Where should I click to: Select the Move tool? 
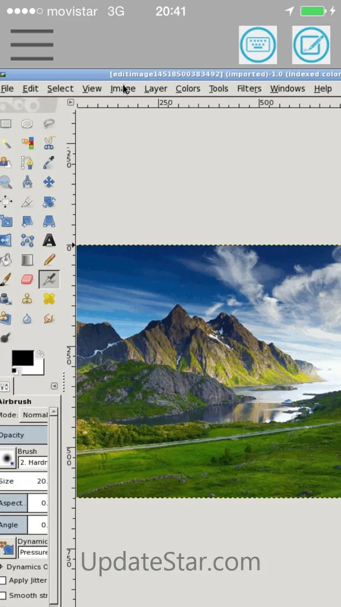49,182
